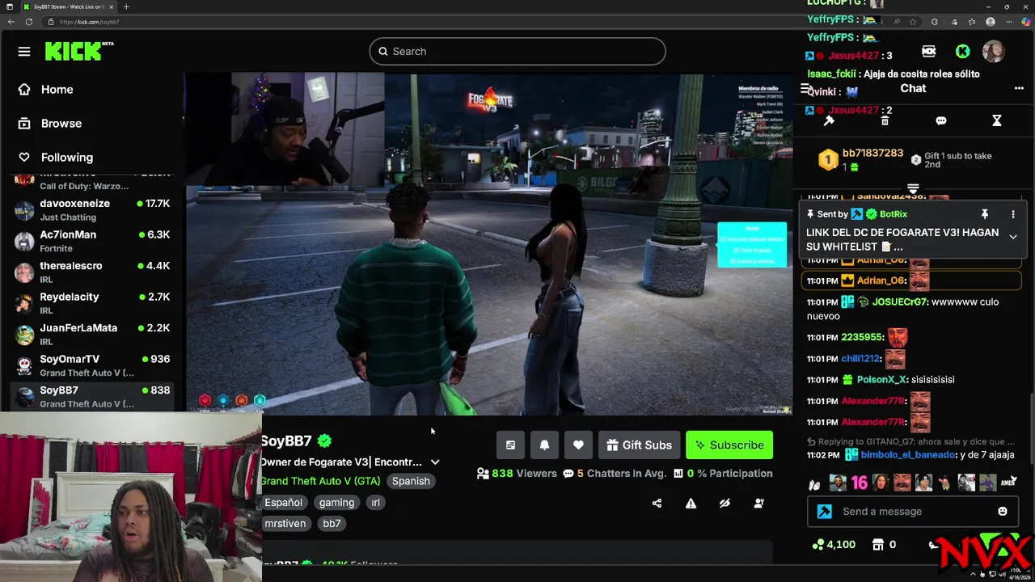Click the SoyBB7 channel name heading
This screenshot has width=1035, height=582.
point(287,441)
